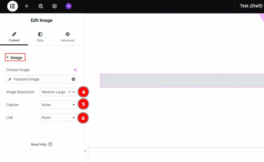264x162 pixels.
Task: Collapse the Image section
Action: click(15, 58)
